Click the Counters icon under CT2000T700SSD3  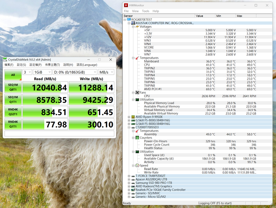point(137,138)
